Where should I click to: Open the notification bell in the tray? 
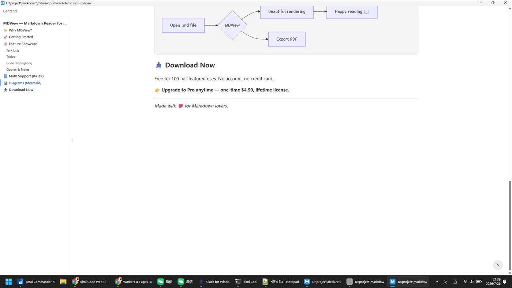[x=505, y=282]
